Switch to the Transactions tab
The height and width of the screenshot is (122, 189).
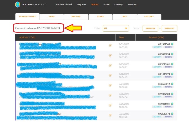(x=27, y=17)
